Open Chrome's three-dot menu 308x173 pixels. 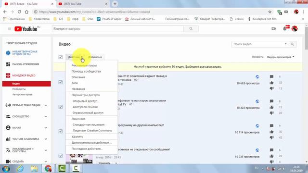(x=304, y=12)
